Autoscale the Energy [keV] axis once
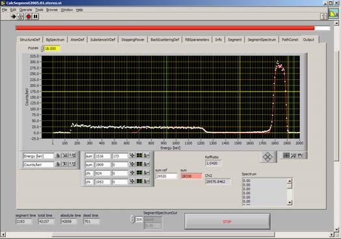Screen dimensions: 341x239 coord(65,156)
